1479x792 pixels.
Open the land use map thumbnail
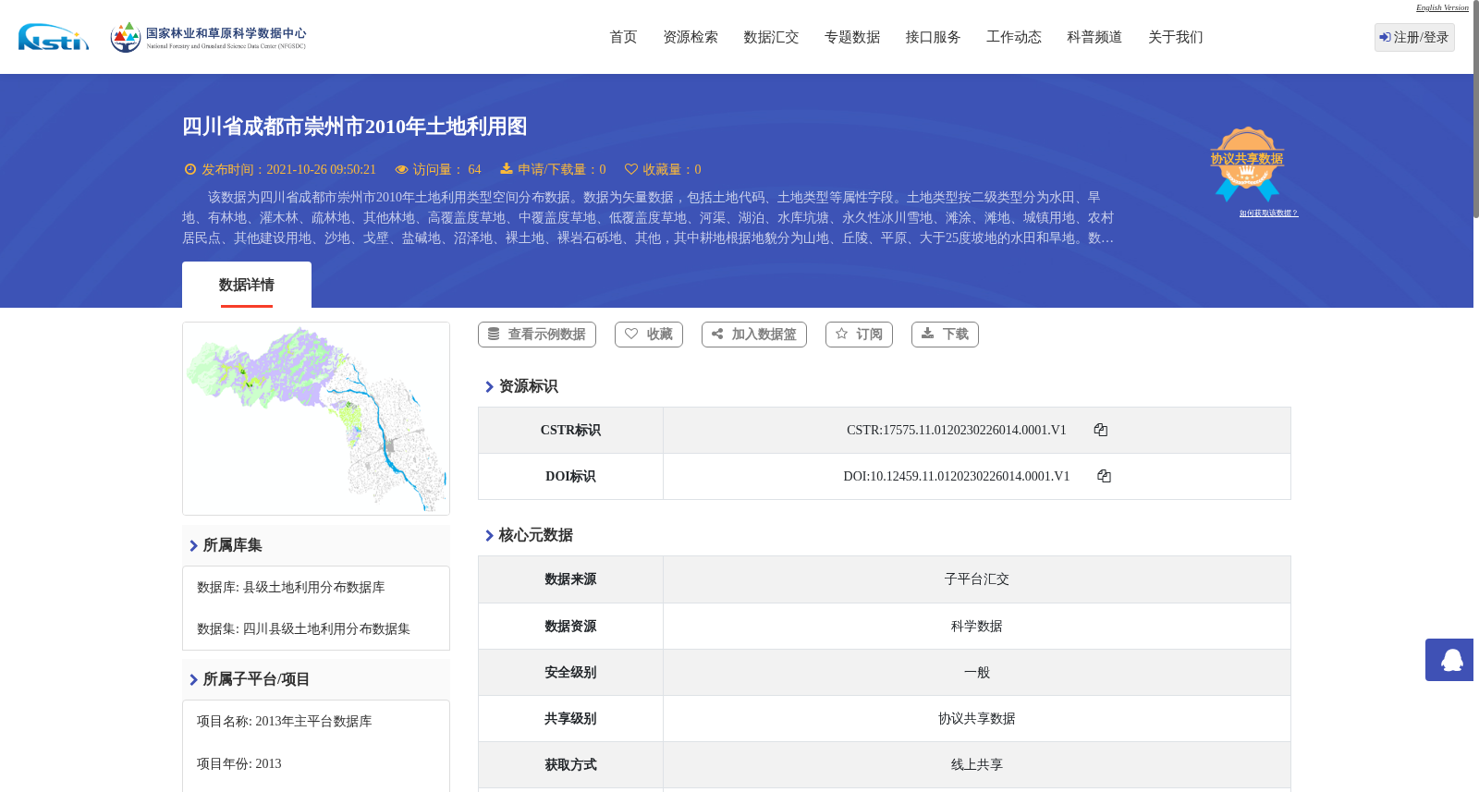tap(316, 419)
